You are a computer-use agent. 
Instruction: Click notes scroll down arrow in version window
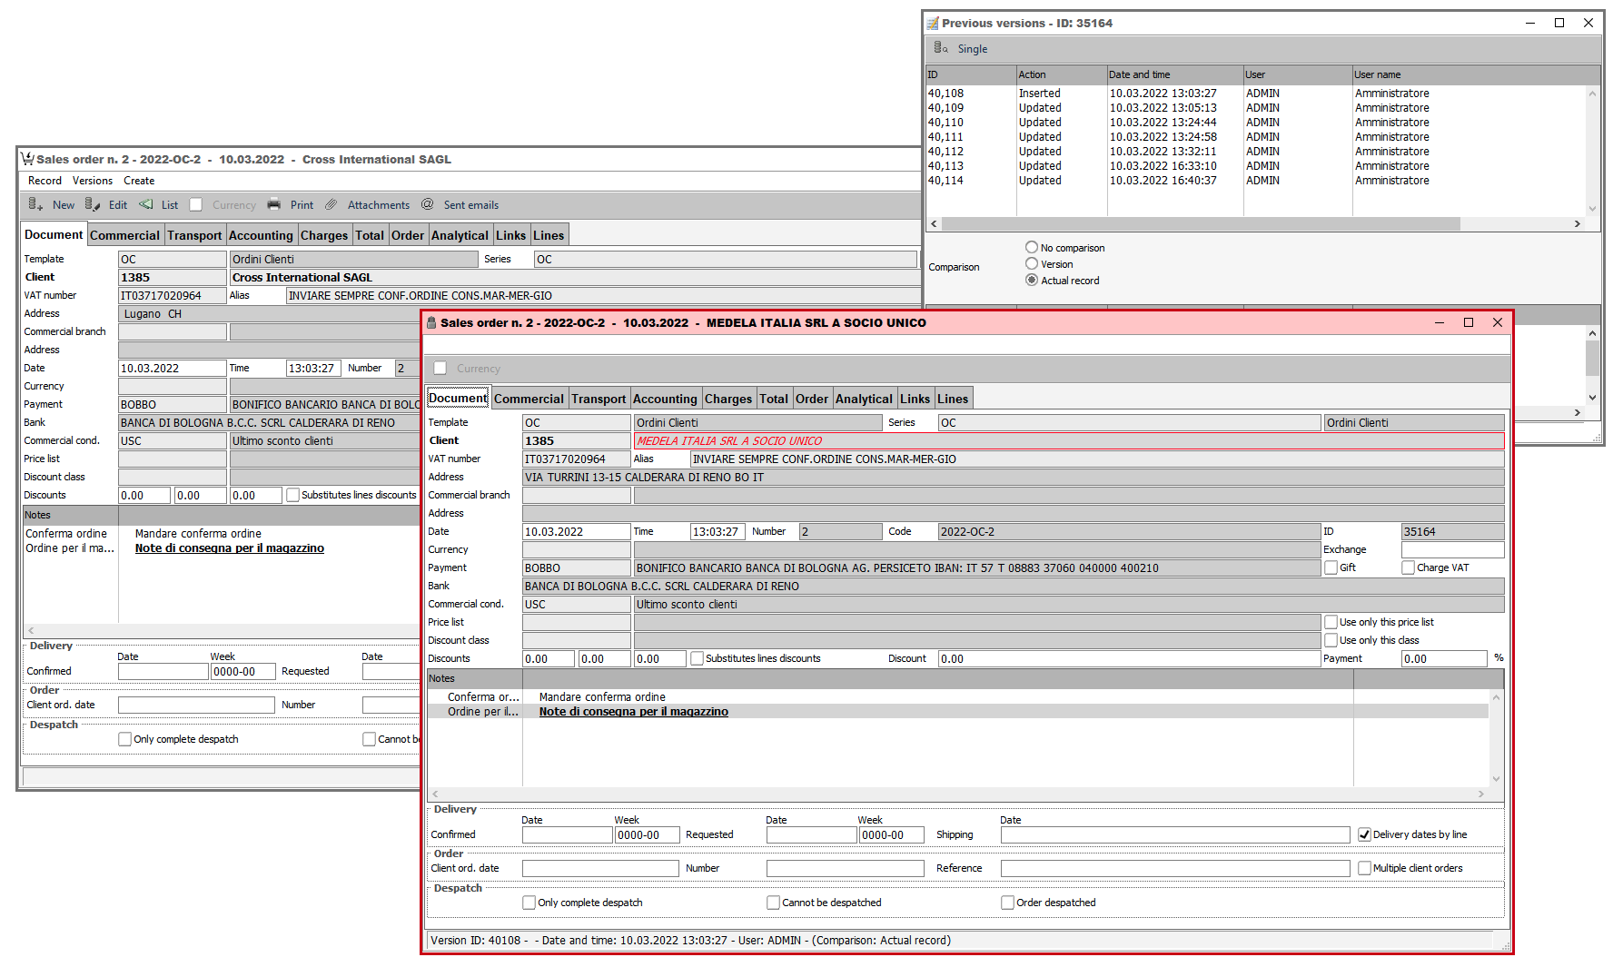(1496, 779)
